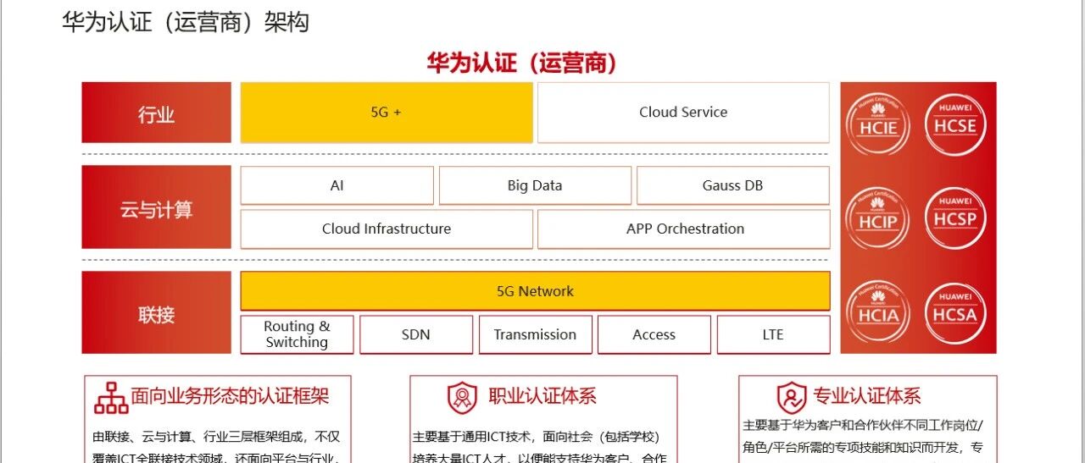Open the HCSA certification badge
The image size is (1085, 463).
tap(955, 313)
